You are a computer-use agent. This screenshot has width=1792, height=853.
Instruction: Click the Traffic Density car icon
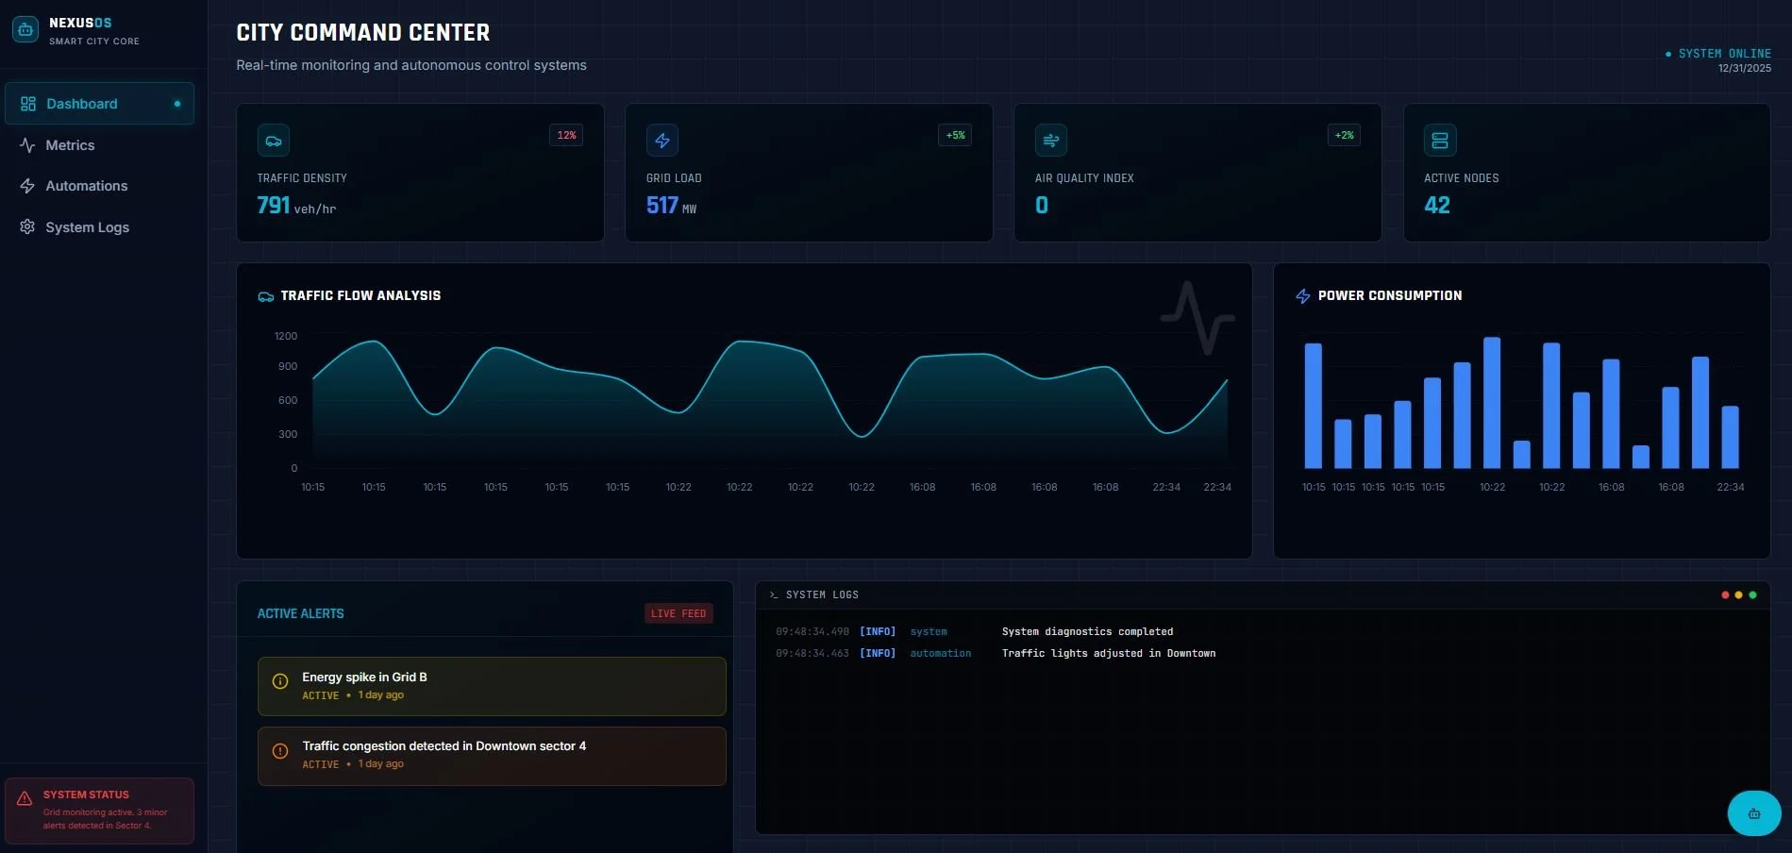pyautogui.click(x=274, y=141)
